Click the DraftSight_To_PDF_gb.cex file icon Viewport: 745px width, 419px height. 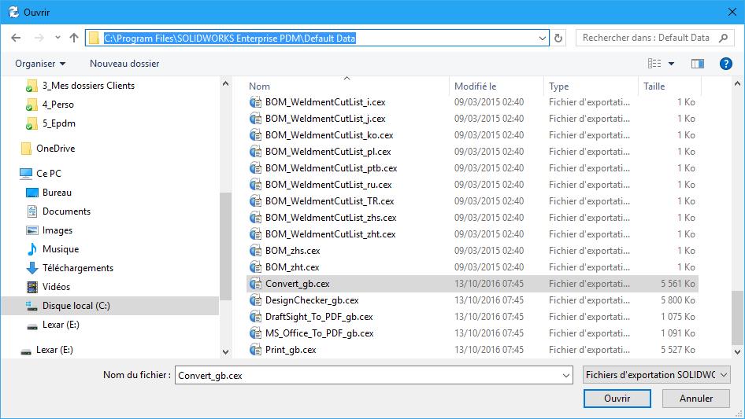click(x=255, y=317)
